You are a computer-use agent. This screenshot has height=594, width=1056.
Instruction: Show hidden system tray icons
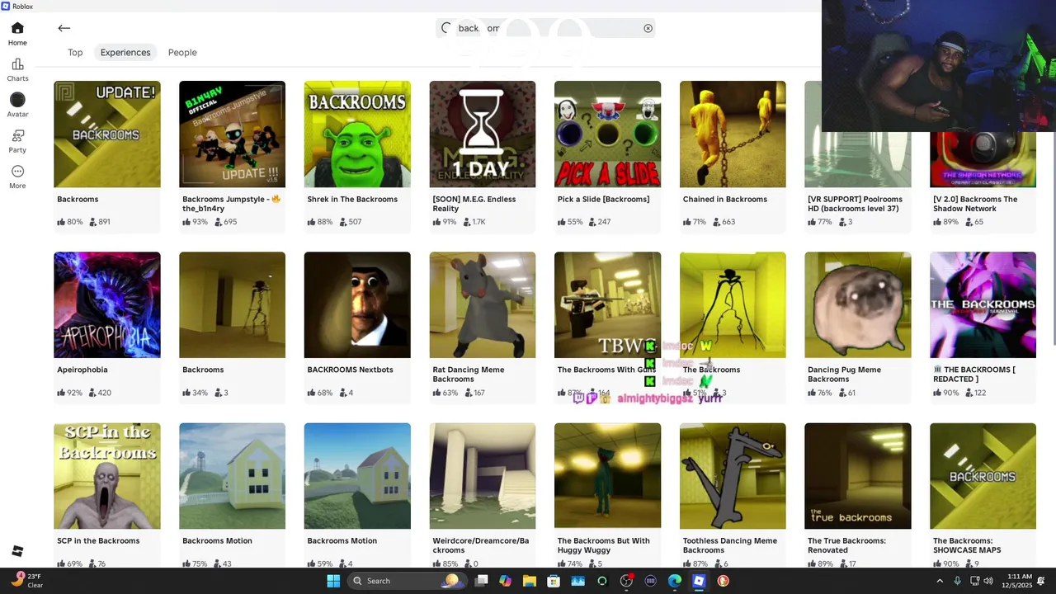pyautogui.click(x=939, y=581)
